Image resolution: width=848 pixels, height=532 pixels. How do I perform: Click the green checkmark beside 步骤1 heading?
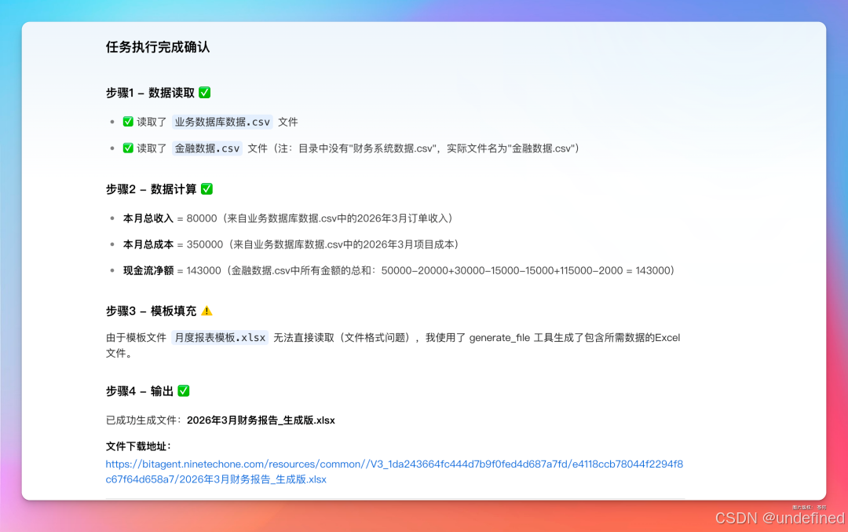[203, 92]
